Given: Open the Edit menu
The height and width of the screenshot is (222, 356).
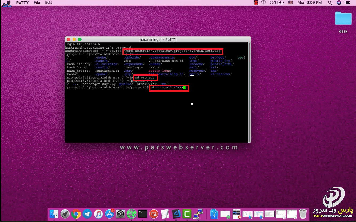Looking at the screenshot, I should point(49,3).
